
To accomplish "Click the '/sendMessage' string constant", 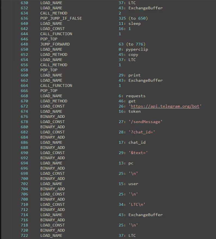I will point(146,122).
